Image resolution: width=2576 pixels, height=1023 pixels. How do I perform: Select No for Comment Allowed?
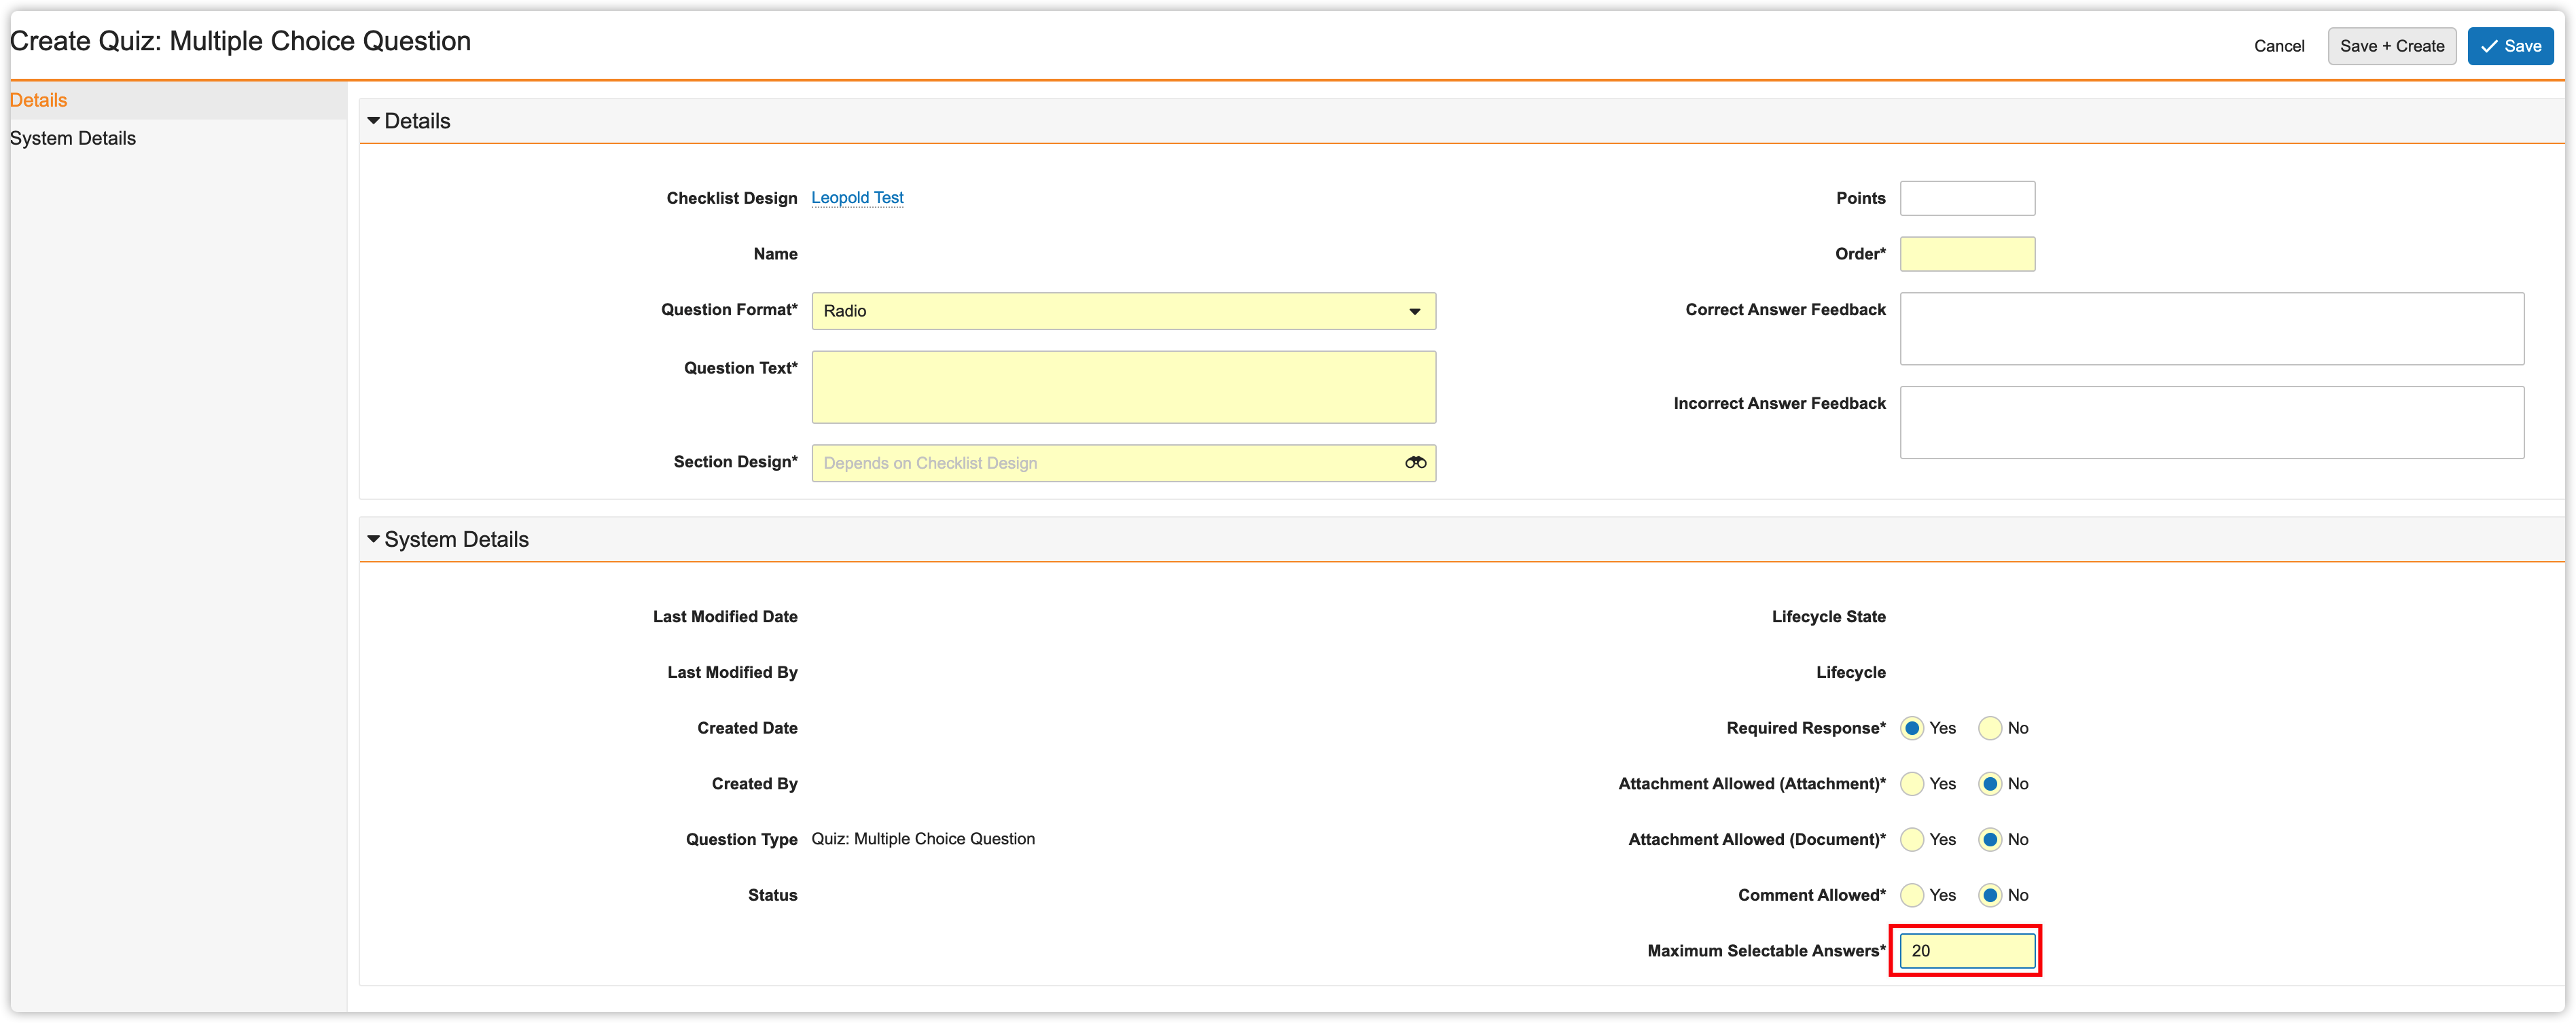point(1989,895)
